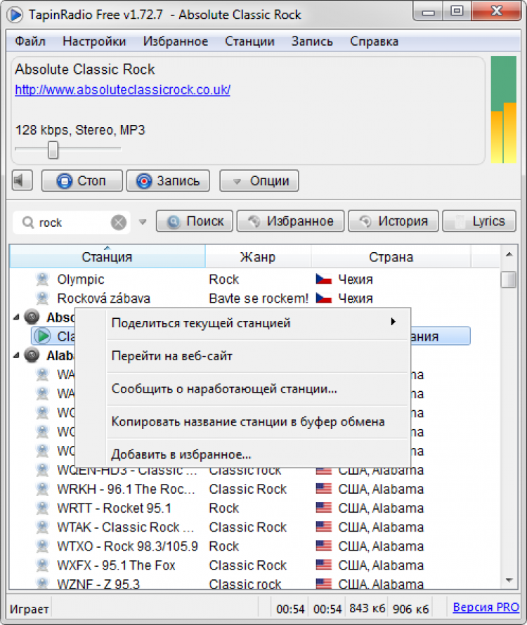527x625 pixels.
Task: Click the WTAK station icon
Action: [42, 527]
